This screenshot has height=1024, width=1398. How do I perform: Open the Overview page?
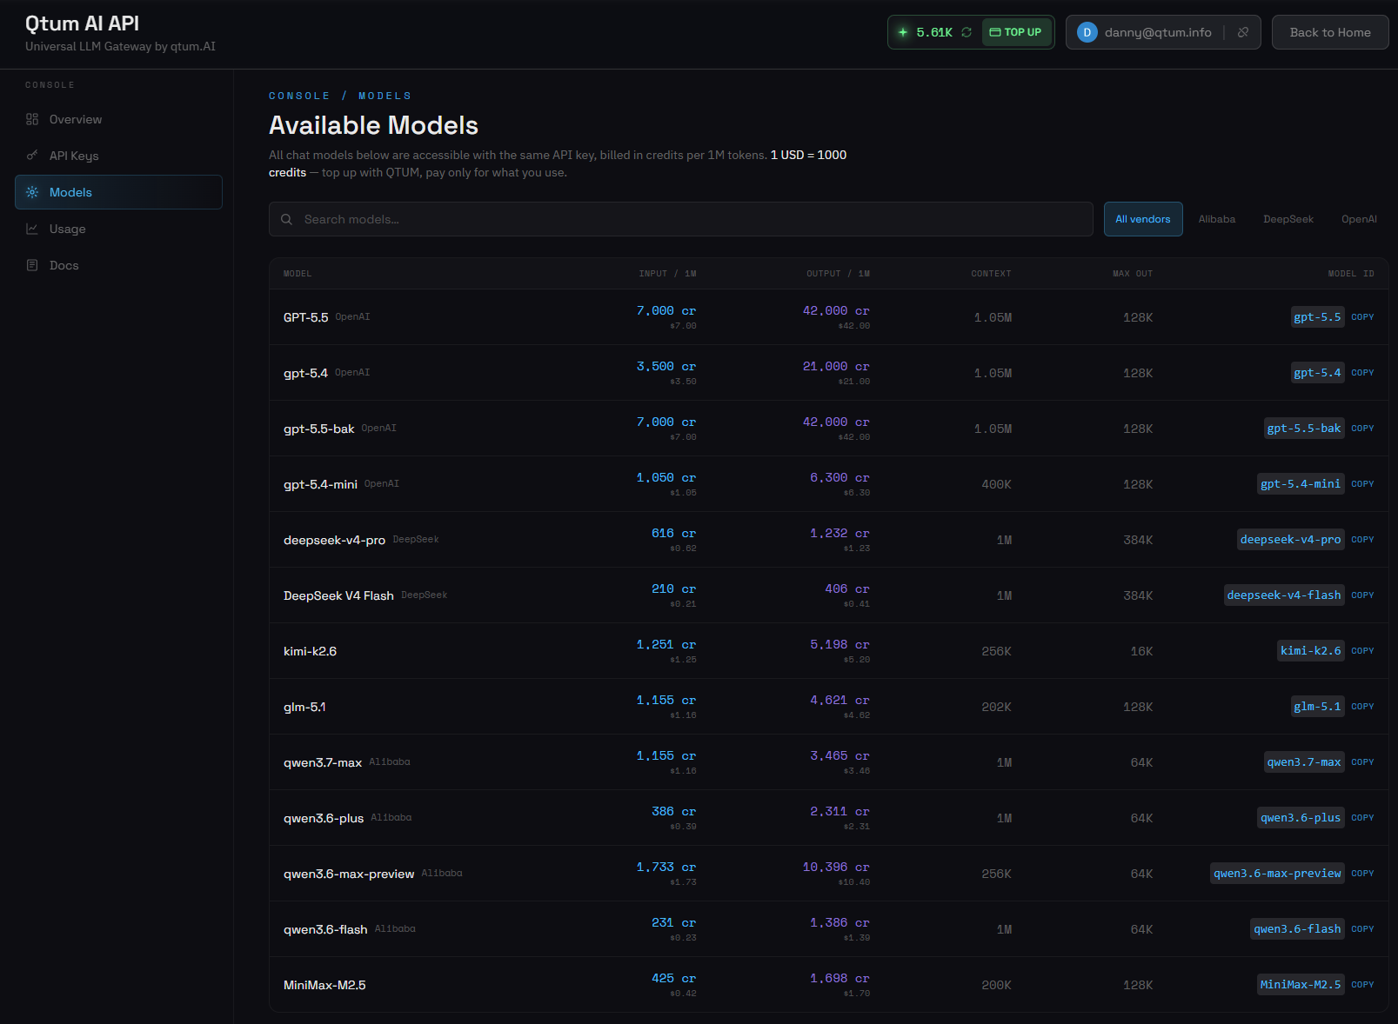click(118, 119)
